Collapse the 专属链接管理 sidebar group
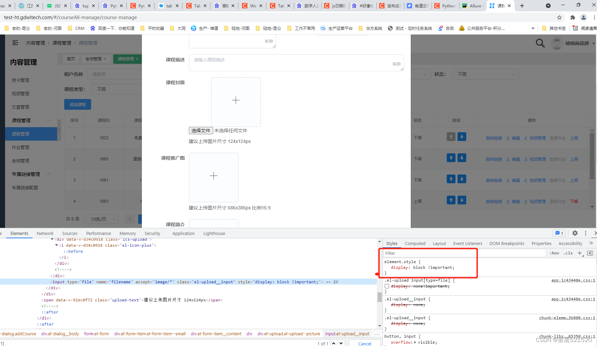597x346 pixels. 48,174
